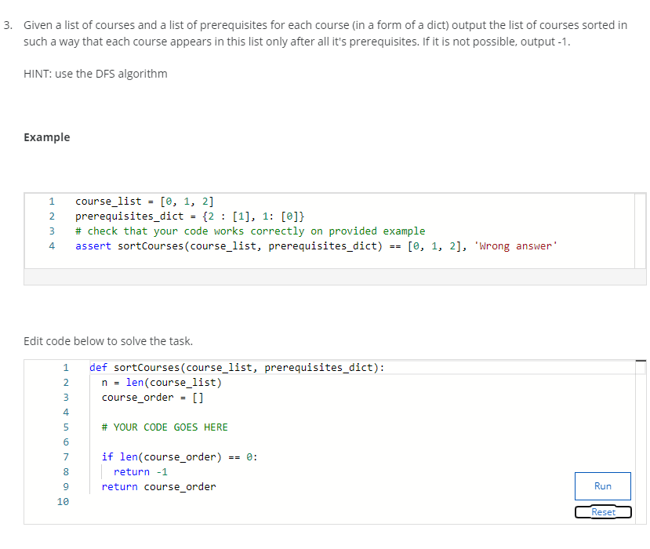The height and width of the screenshot is (549, 650).
Task: Click the example output bar below the code
Action: [335, 277]
